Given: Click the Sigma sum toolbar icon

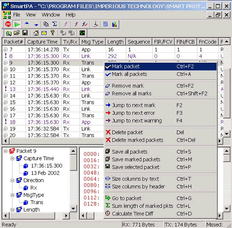Looking at the screenshot, I should pos(54,24).
